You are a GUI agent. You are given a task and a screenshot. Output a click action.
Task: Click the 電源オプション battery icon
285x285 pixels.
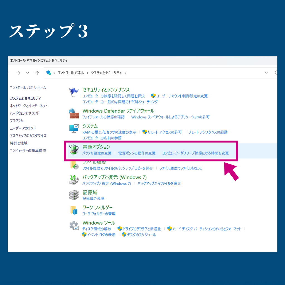tap(73, 149)
